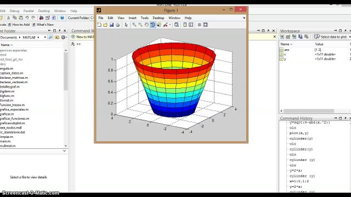Click the Paste clipboard icon
This screenshot has width=351, height=197.
21,18
